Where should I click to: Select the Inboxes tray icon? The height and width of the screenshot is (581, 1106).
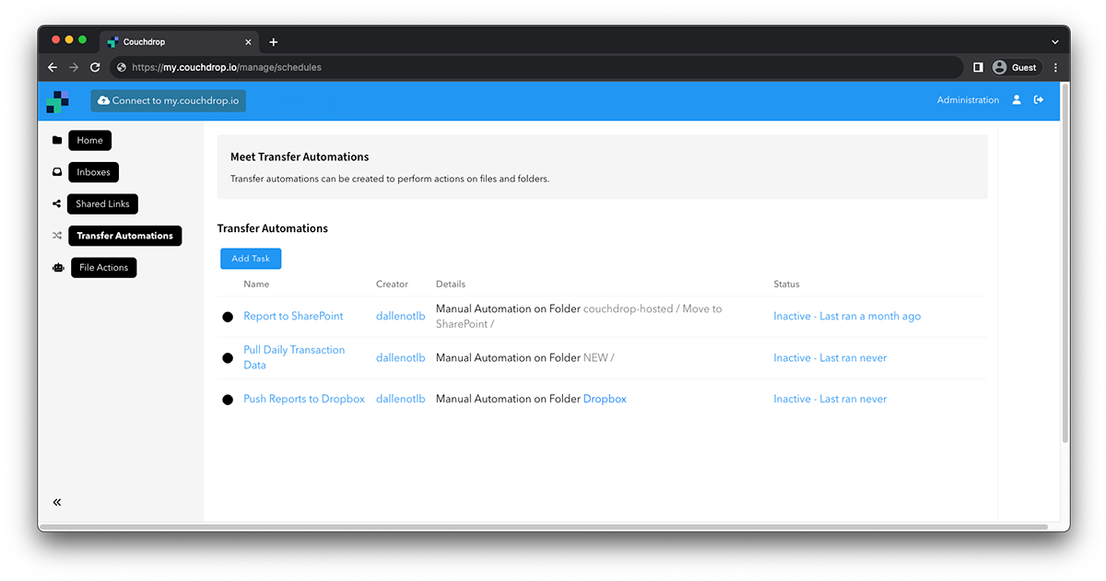pos(57,172)
